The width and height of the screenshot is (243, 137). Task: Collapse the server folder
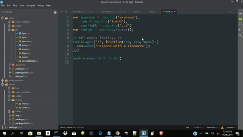coord(2,84)
